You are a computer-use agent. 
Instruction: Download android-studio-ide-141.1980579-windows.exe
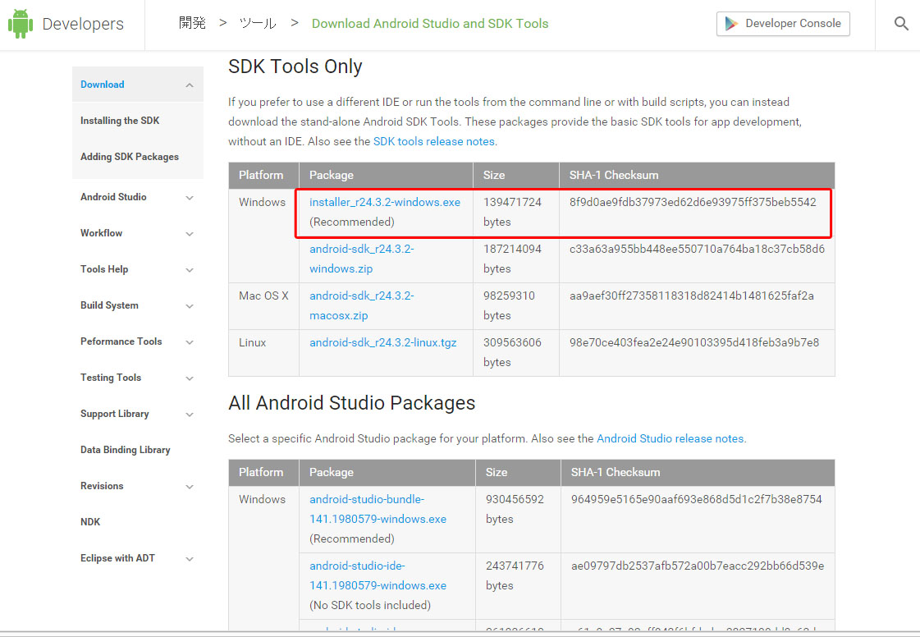pos(378,575)
